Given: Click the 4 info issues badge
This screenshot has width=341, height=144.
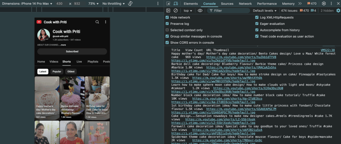Looking at the screenshot, I should point(313,10).
